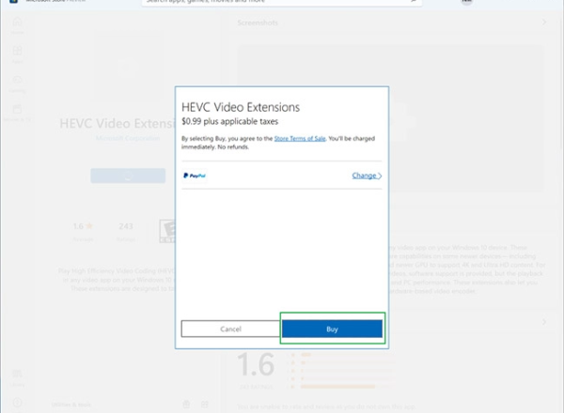Open the user profile avatar
The image size is (564, 413).
466,2
